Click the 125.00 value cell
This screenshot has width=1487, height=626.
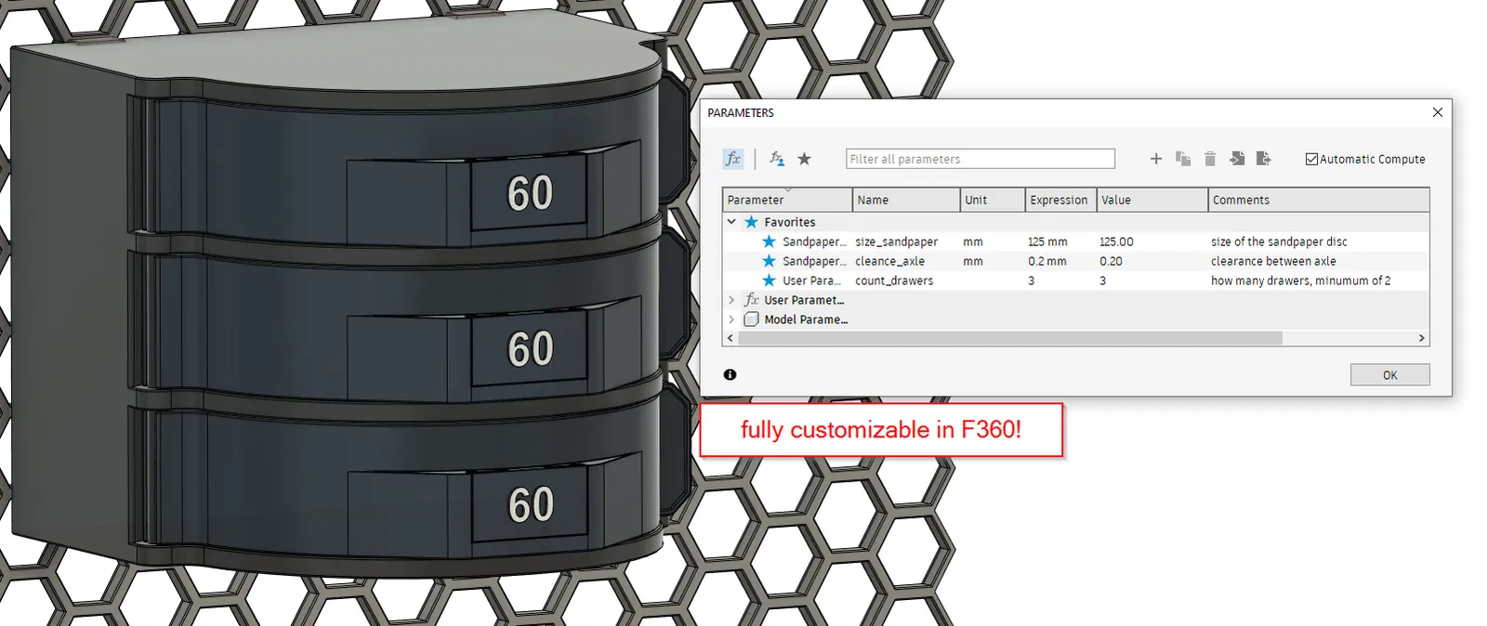(x=1116, y=241)
